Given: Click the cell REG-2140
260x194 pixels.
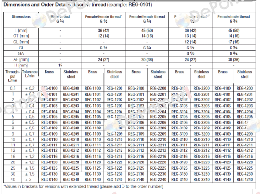Looking at the screenshot, I should coord(136,180).
